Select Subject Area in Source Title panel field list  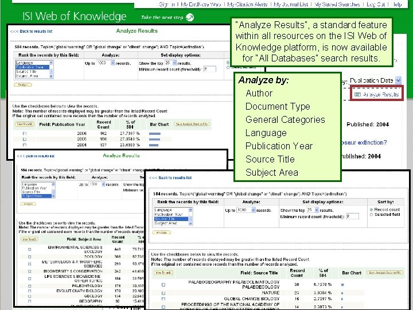click(171, 223)
